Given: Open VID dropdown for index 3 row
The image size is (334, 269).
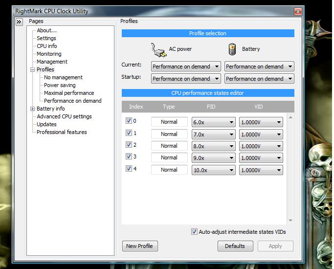Looking at the screenshot, I should point(261,158).
